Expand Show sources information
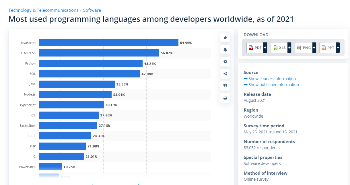This screenshot has width=350, height=185. (272, 79)
